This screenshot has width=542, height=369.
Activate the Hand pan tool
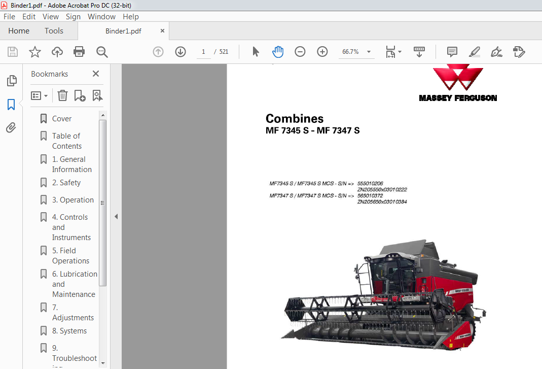278,52
